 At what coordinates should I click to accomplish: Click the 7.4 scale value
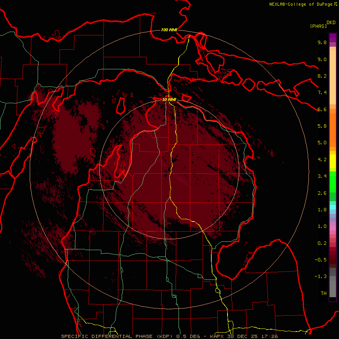[322, 93]
